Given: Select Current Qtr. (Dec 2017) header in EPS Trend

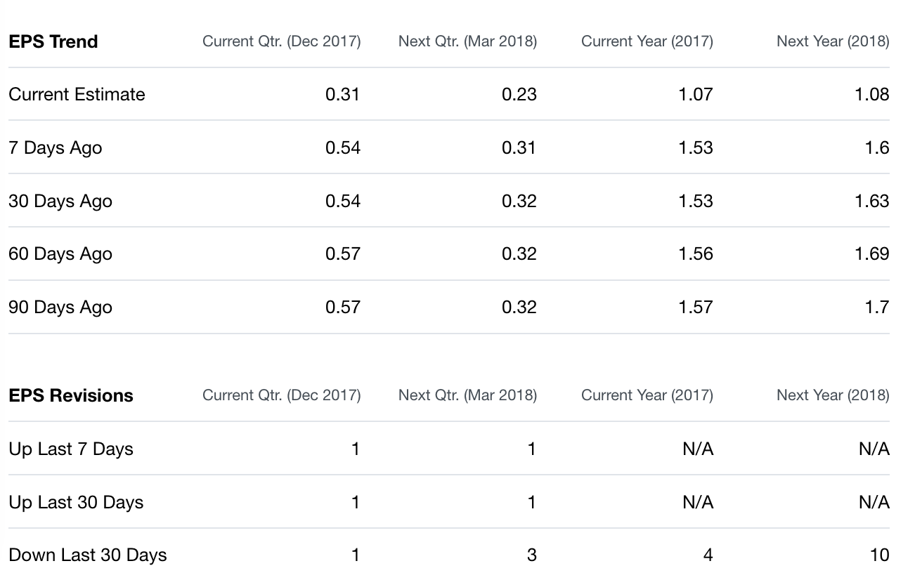Looking at the screenshot, I should coord(282,41).
